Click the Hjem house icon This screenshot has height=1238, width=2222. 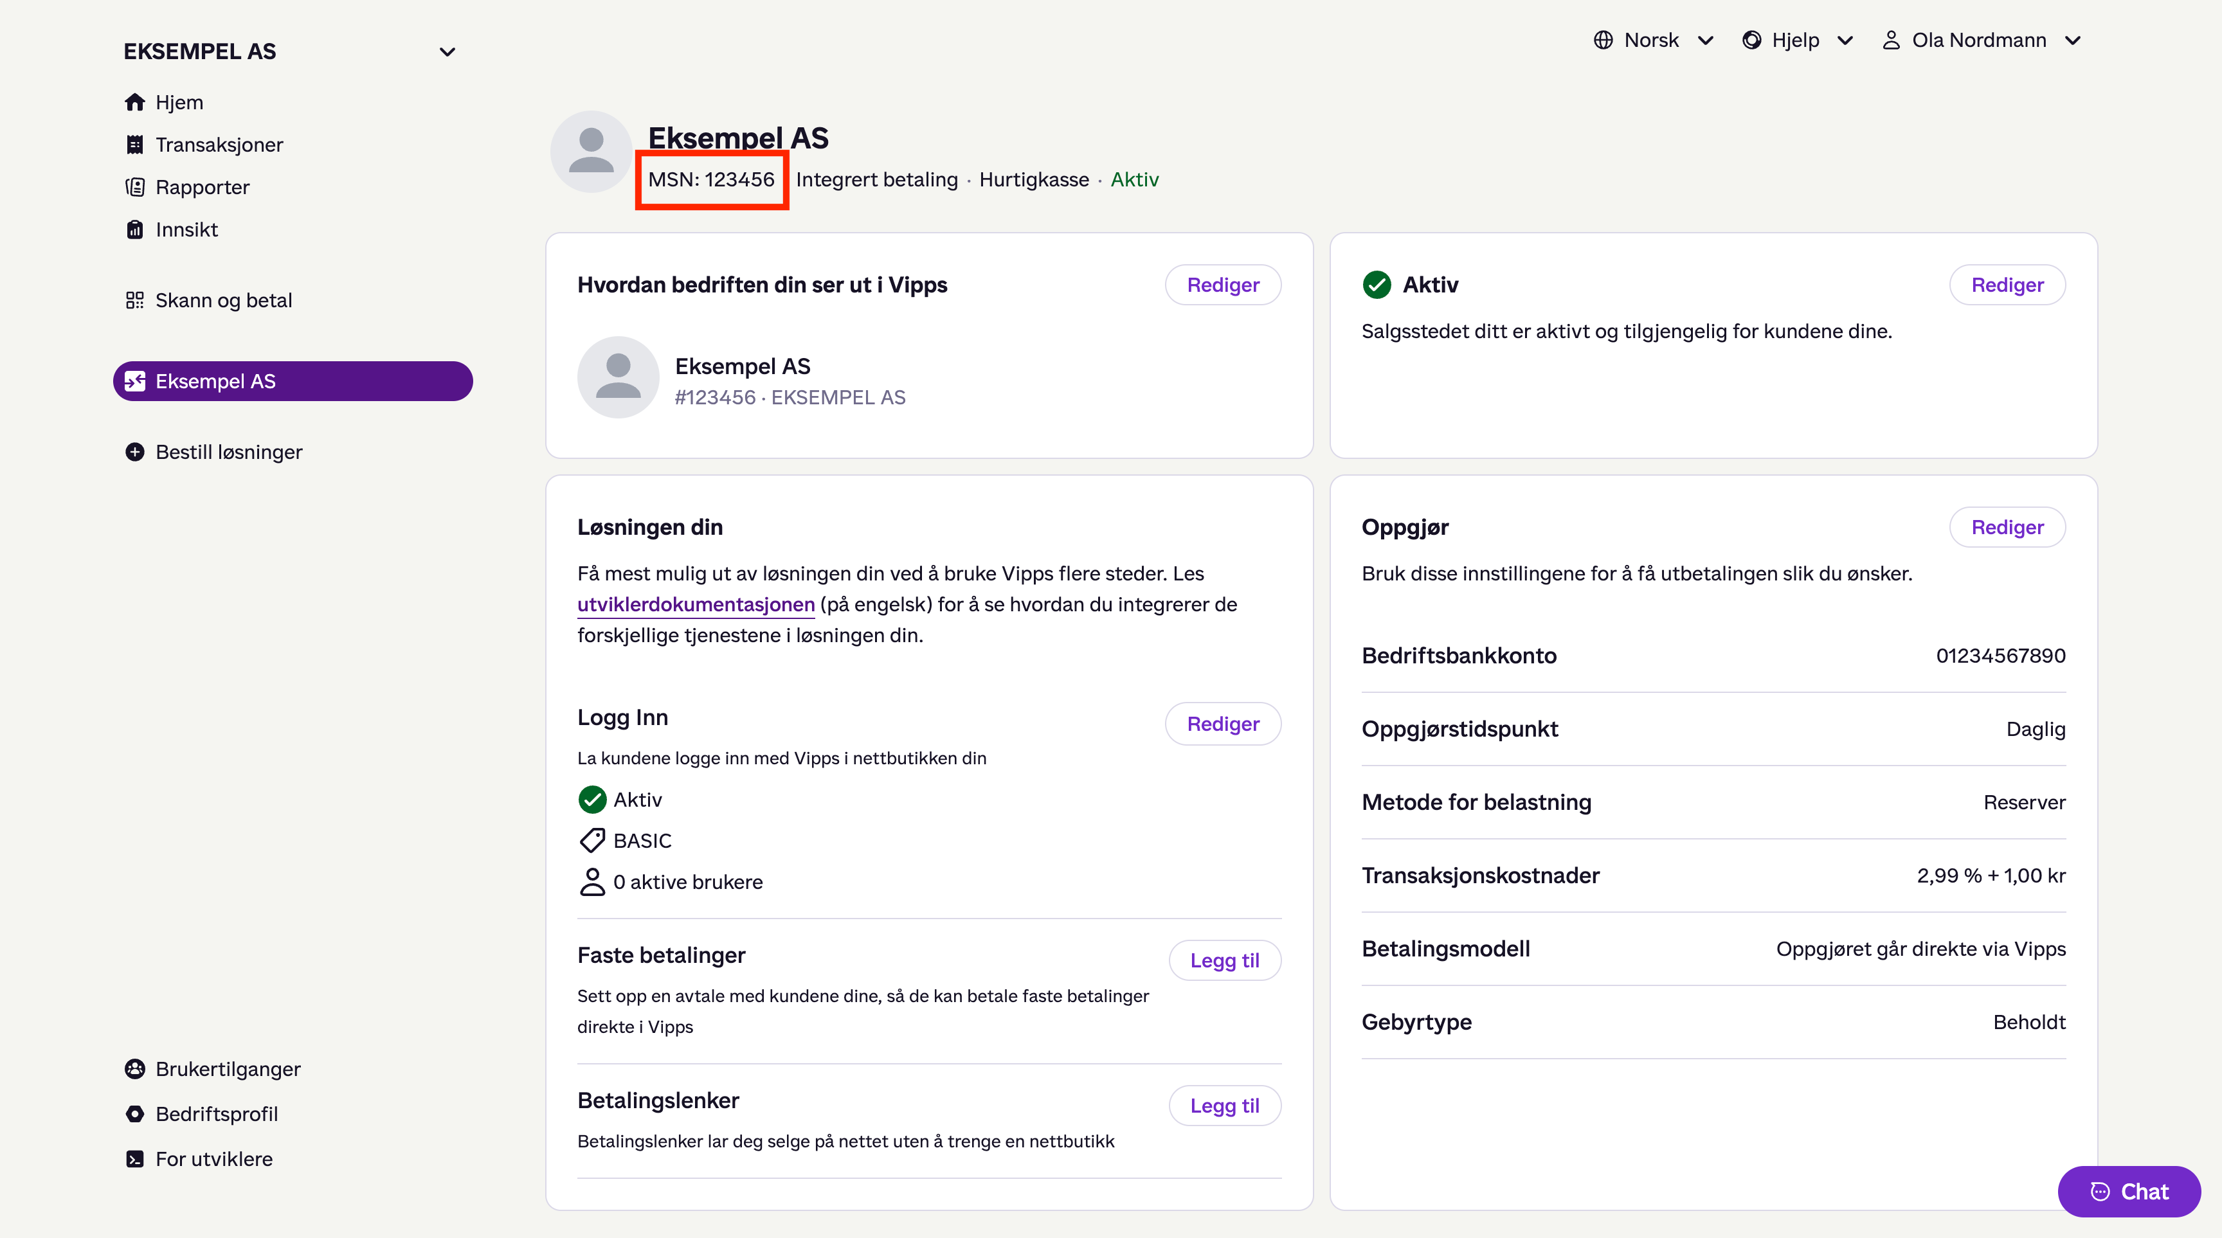[x=134, y=103]
